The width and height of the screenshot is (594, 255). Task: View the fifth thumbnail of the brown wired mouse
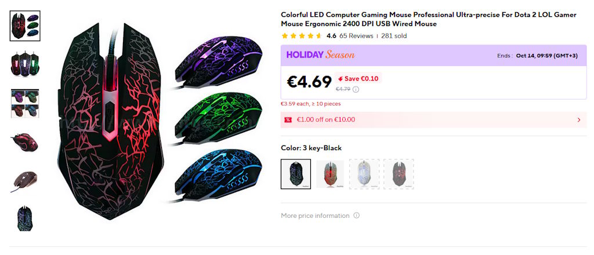tap(25, 181)
